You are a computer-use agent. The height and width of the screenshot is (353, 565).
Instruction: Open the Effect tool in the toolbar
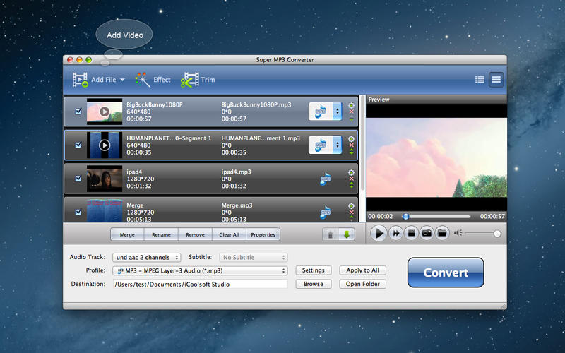[x=153, y=80]
